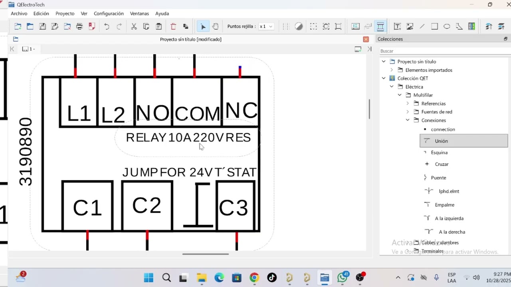Open the Configuración menu
This screenshot has height=287, width=511.
point(109,14)
